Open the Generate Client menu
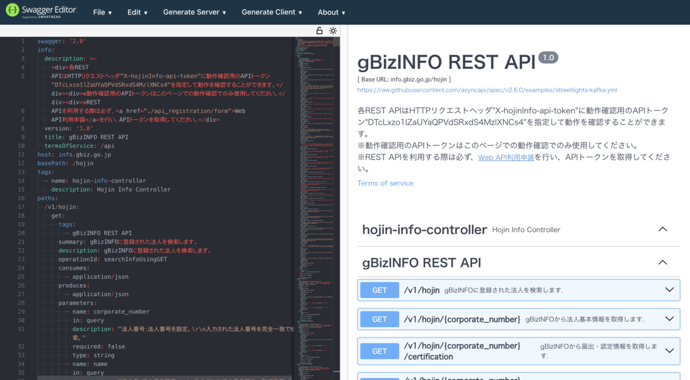690x380 pixels. coord(272,12)
